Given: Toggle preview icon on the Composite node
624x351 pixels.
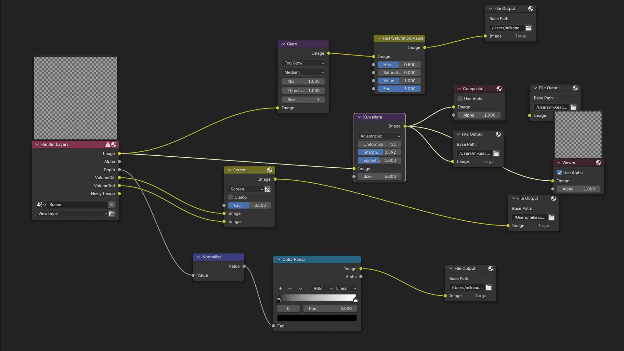Looking at the screenshot, I should coord(499,89).
